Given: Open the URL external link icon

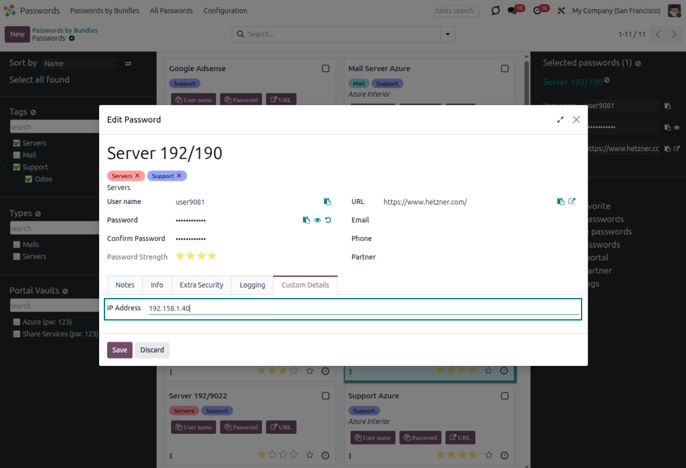Looking at the screenshot, I should [572, 202].
